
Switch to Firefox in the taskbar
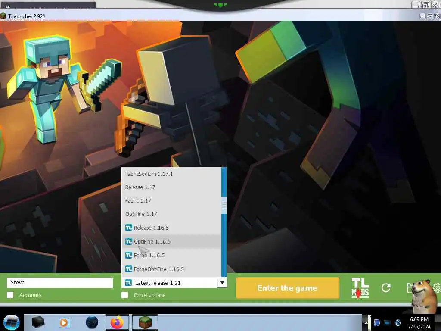(x=117, y=322)
